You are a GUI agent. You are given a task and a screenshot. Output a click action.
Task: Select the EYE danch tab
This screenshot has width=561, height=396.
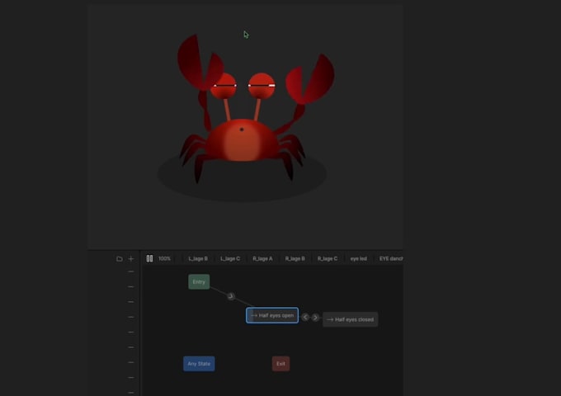pos(391,258)
